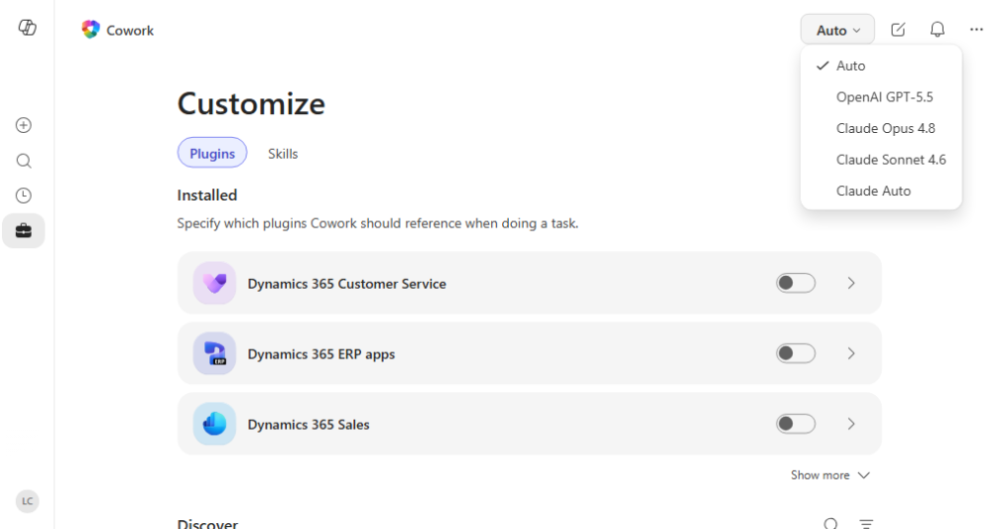
Task: Click the compose new chat icon
Action: (899, 30)
